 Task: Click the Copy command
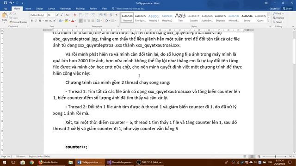(13, 18)
